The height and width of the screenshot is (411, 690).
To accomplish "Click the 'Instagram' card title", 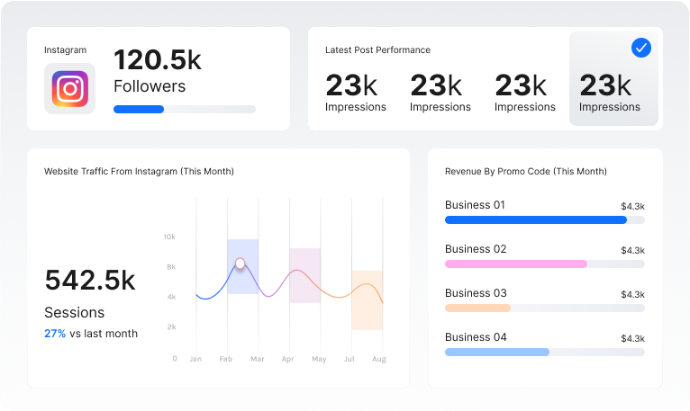I will (x=65, y=50).
